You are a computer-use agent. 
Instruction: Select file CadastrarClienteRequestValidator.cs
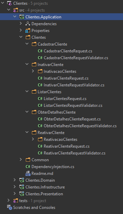click(x=76, y=58)
